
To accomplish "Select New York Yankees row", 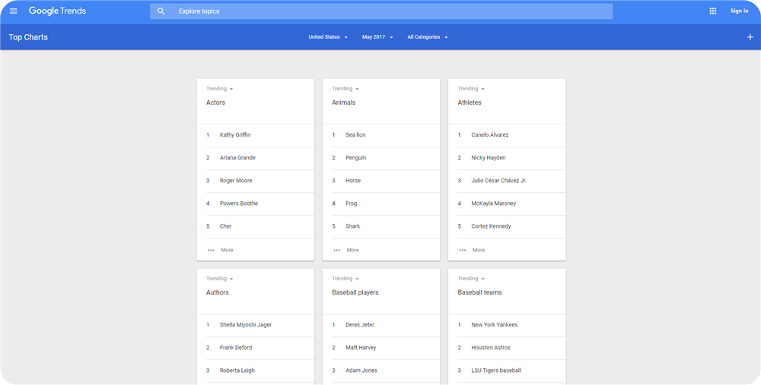I will (507, 325).
